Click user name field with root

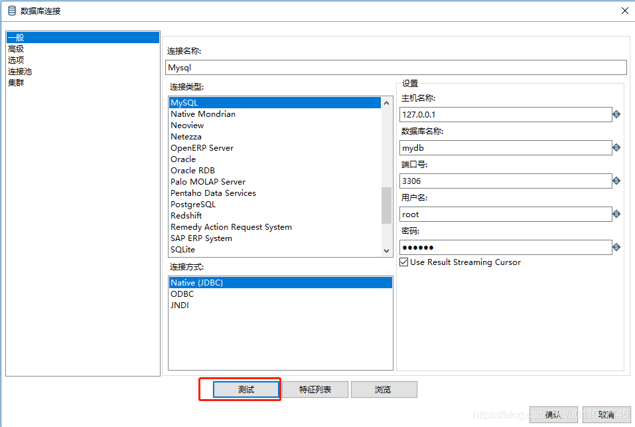[x=506, y=214]
